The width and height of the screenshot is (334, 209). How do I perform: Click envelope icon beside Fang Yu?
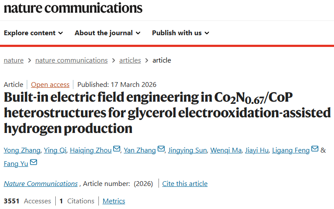[34, 163]
